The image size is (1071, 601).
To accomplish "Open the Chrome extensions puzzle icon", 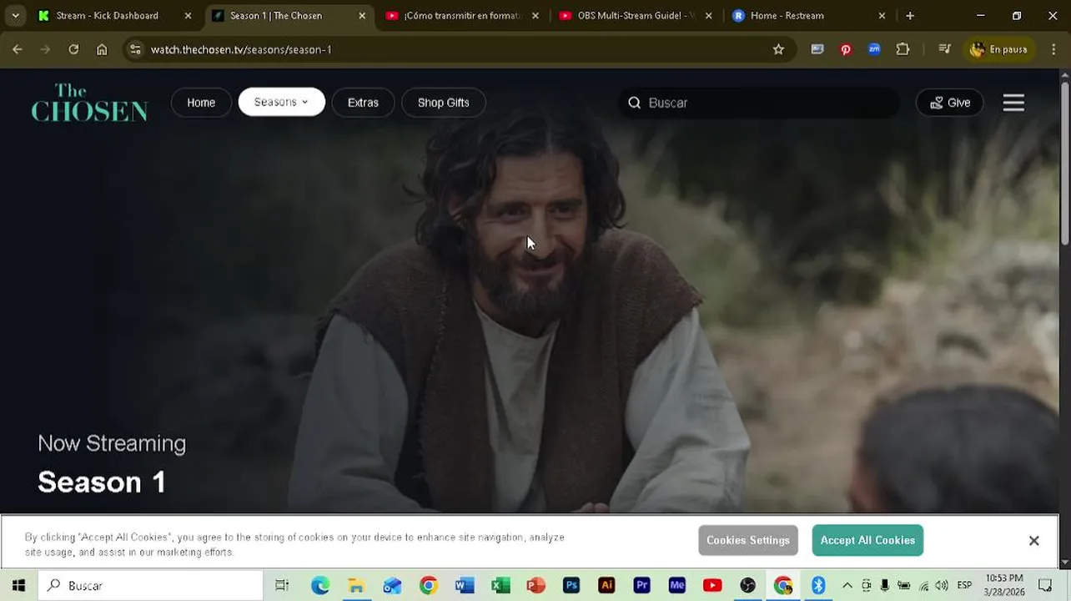I will (x=903, y=49).
